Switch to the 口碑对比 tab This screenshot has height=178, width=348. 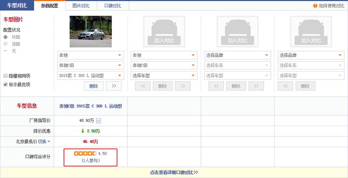113,6
